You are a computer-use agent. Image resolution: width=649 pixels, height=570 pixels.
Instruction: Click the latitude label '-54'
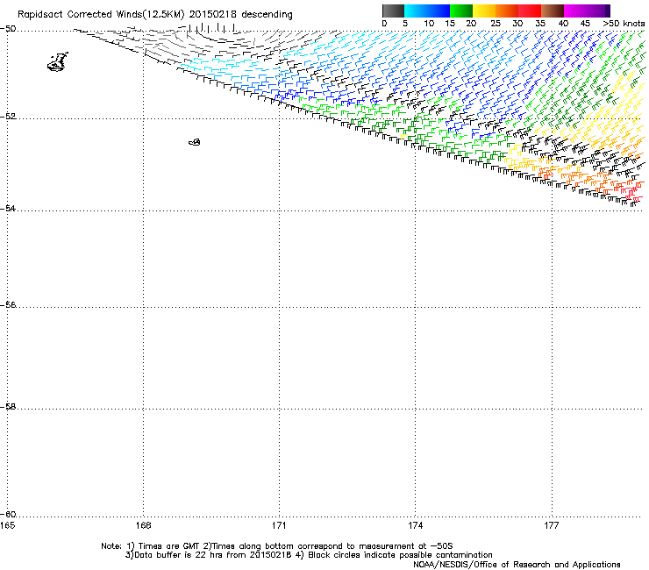[x=8, y=208]
